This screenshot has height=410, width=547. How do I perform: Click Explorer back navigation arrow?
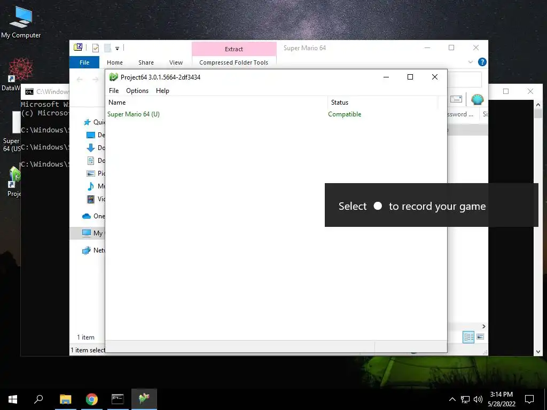[80, 80]
